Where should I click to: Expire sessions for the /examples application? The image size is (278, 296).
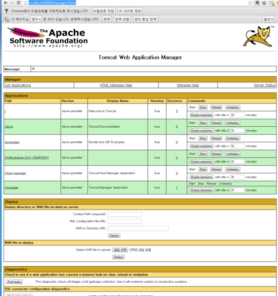tap(201, 146)
